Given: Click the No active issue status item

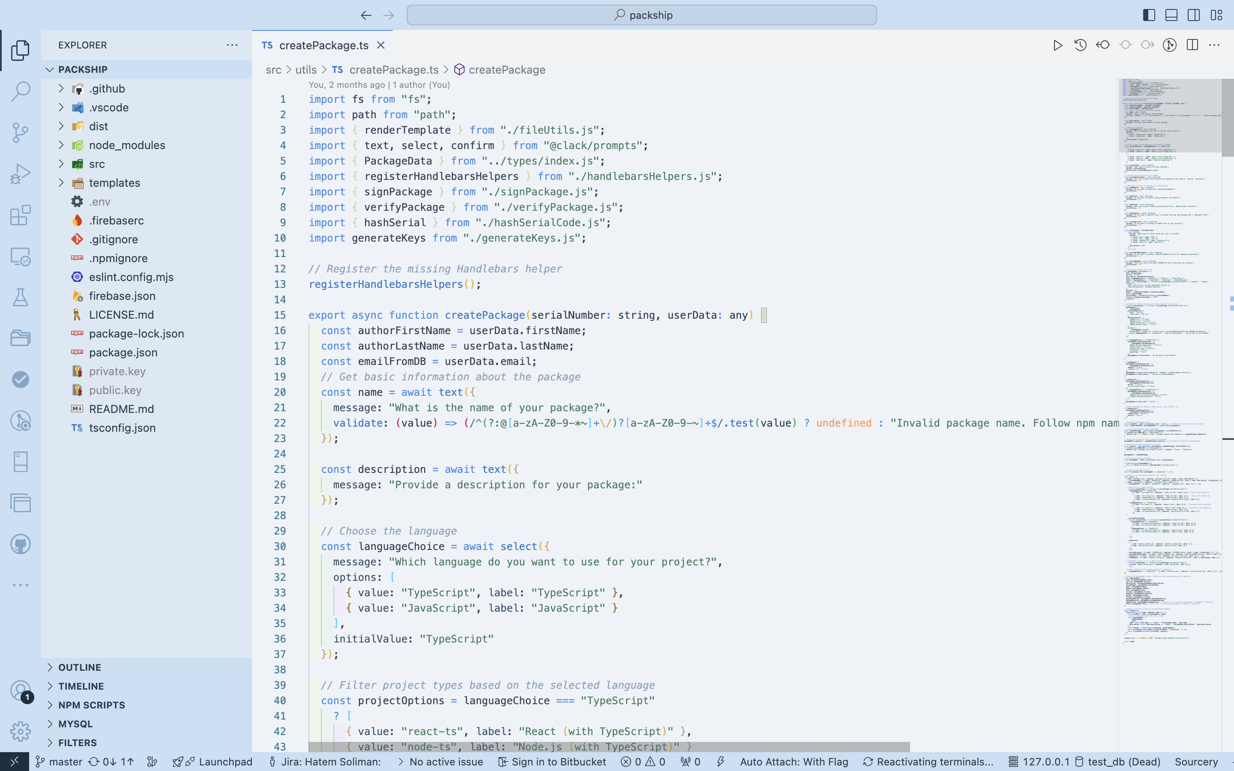Looking at the screenshot, I should [440, 762].
